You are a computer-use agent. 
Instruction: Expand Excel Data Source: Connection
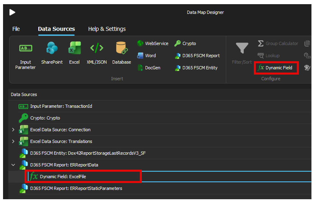[x=13, y=130]
